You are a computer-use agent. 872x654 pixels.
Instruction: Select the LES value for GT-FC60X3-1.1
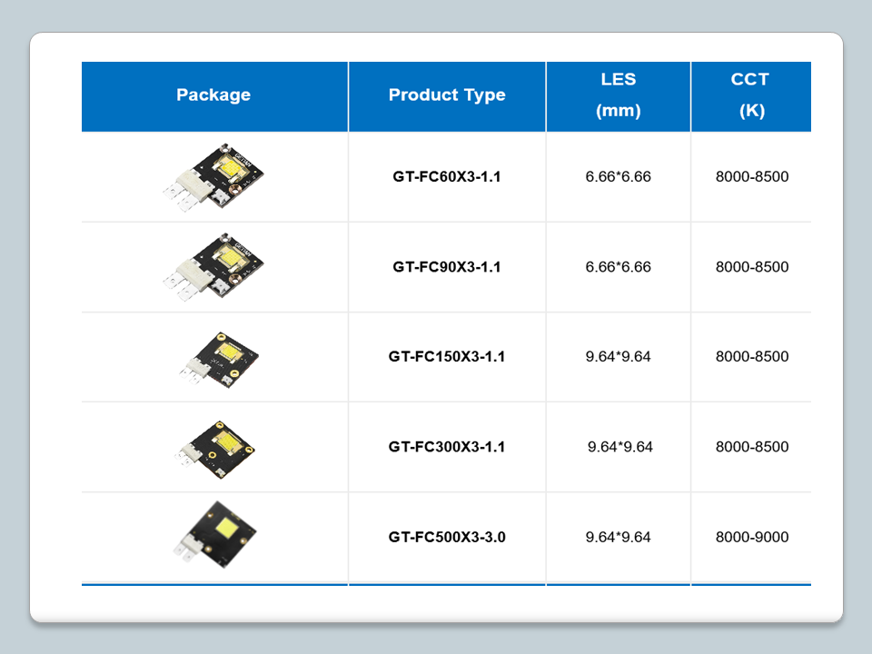point(618,177)
